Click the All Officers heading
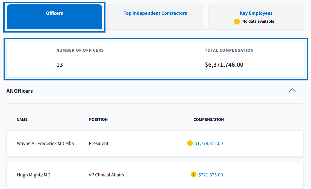The image size is (311, 189). click(20, 91)
